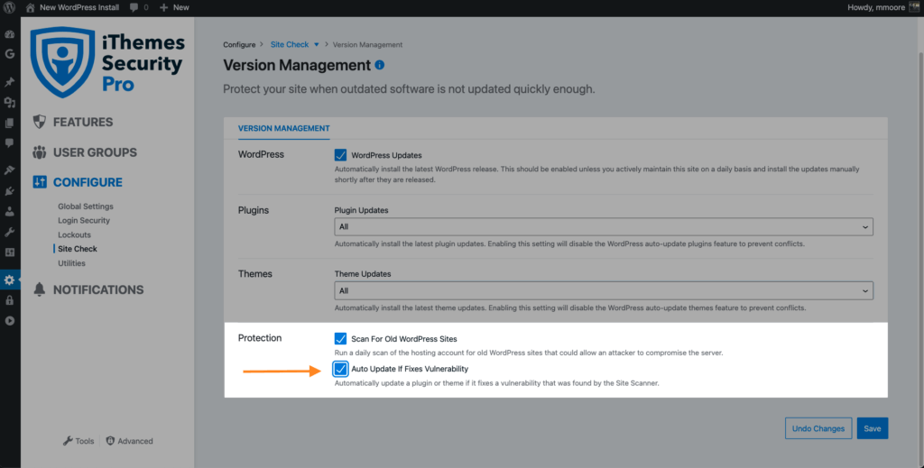Select the Settings gear icon in sidebar

10,280
